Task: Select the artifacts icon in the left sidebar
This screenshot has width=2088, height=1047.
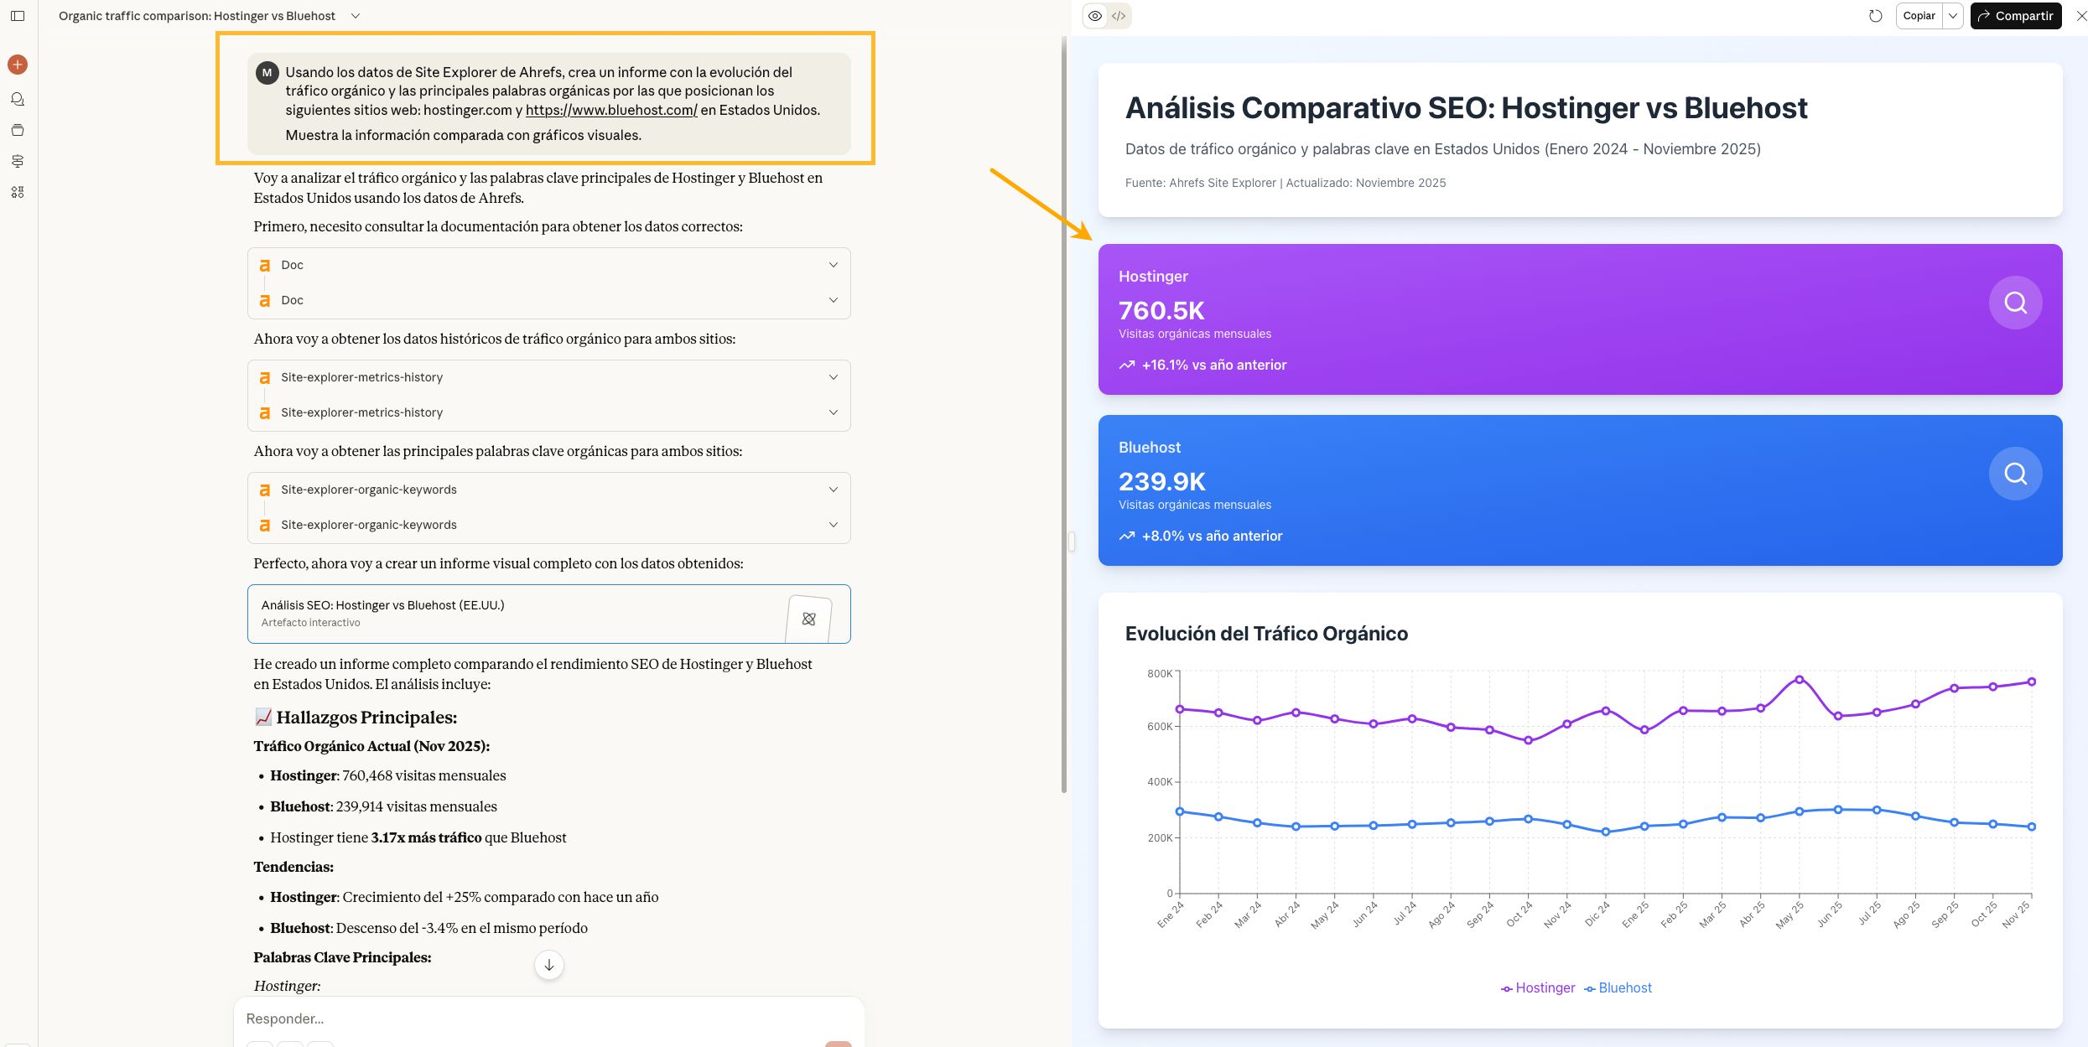Action: pyautogui.click(x=17, y=161)
